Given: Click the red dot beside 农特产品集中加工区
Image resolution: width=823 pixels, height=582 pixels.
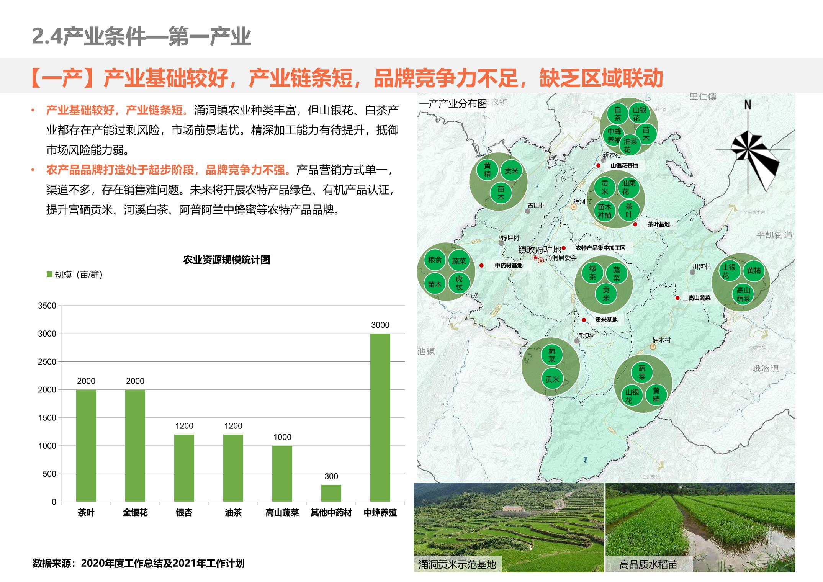Looking at the screenshot, I should coord(564,248).
